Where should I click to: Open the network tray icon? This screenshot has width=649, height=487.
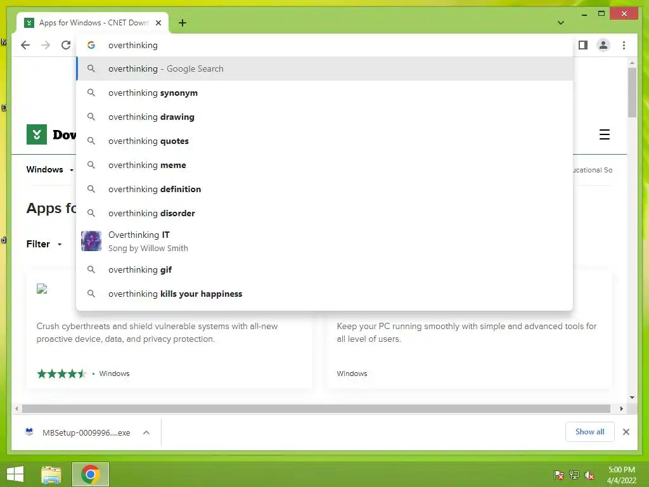(x=574, y=475)
